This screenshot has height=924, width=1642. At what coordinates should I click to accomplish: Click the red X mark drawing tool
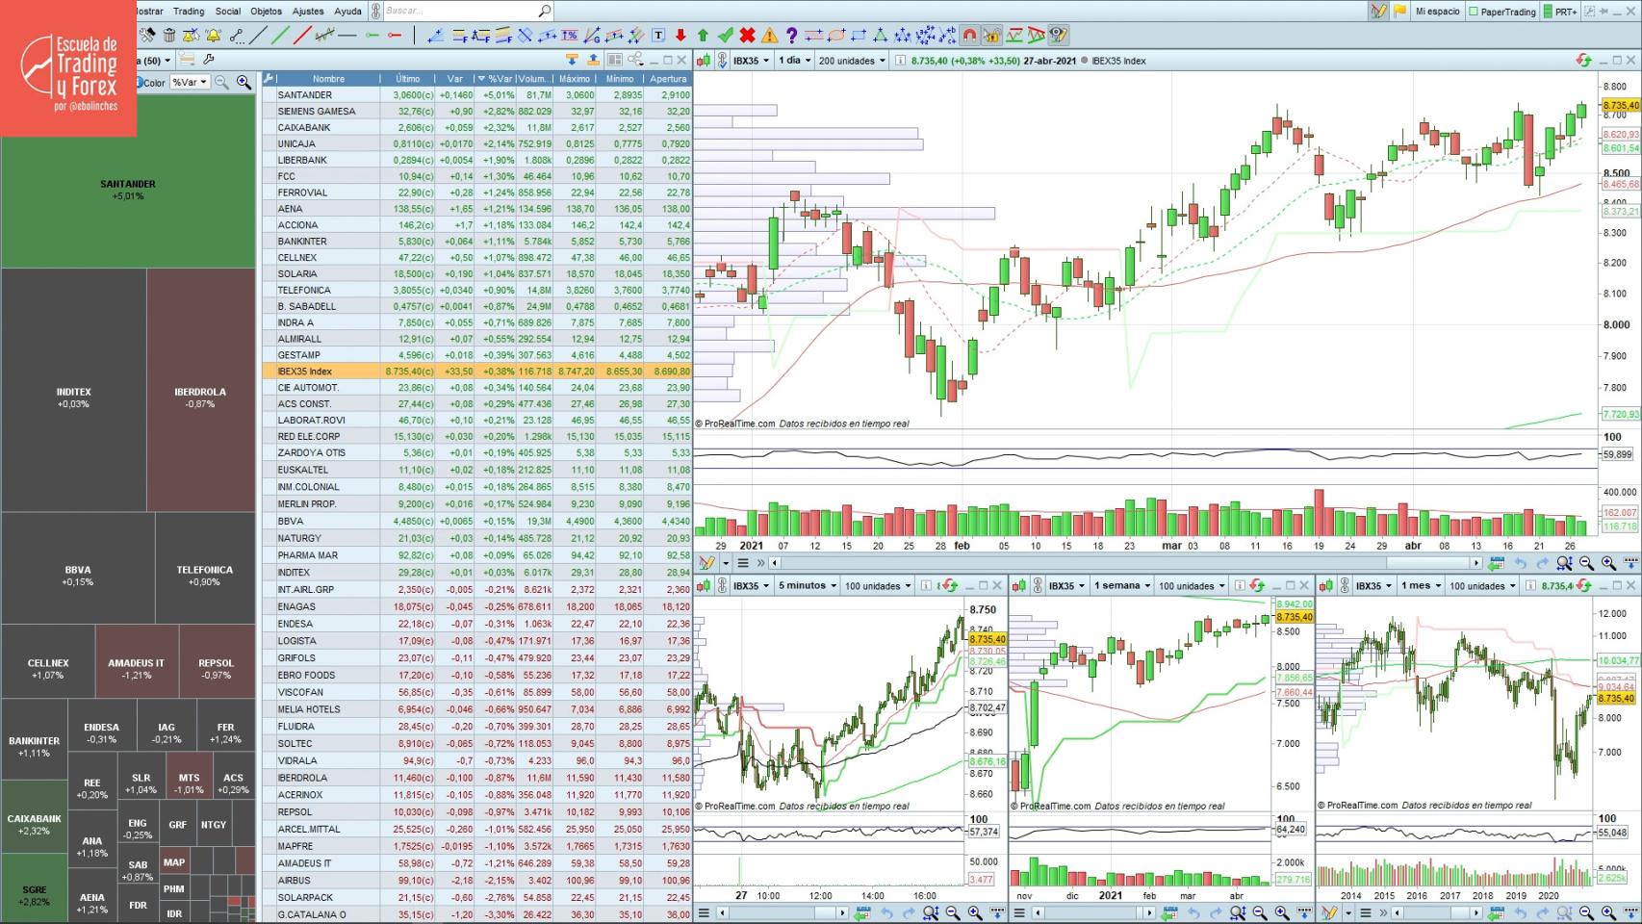click(x=747, y=36)
